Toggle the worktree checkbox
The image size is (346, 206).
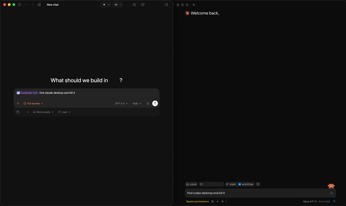coord(240,184)
